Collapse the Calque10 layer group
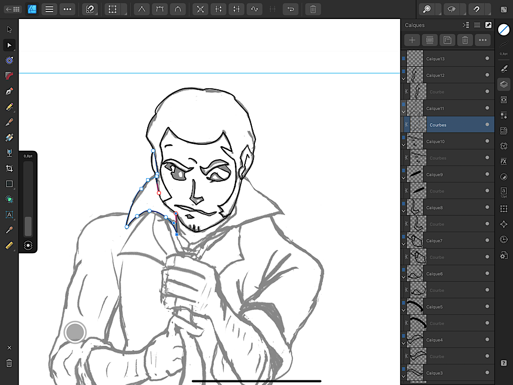 [403, 144]
